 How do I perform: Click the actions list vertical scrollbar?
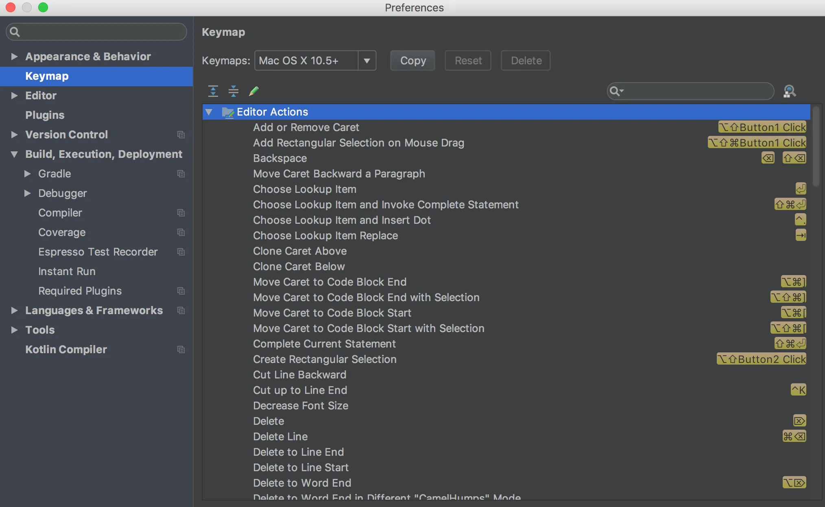[x=816, y=146]
